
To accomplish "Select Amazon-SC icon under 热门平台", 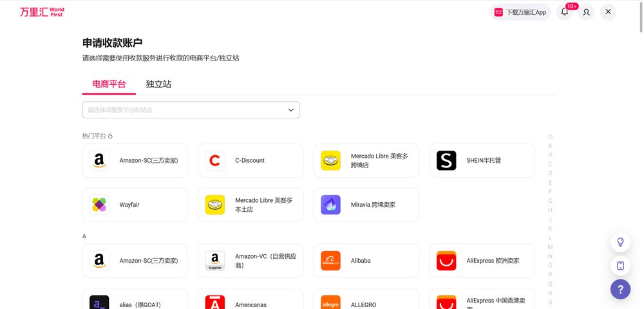I will [99, 160].
